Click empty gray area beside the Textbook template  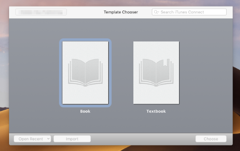pyautogui.click(x=205, y=72)
